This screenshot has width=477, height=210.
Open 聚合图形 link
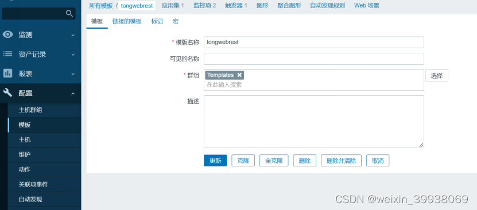289,6
